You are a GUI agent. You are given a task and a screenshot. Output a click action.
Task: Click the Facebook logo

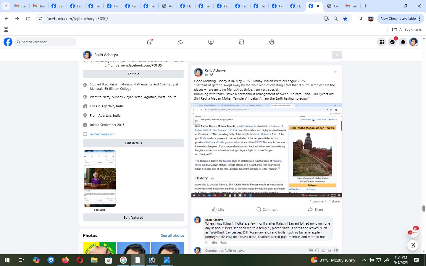8,42
